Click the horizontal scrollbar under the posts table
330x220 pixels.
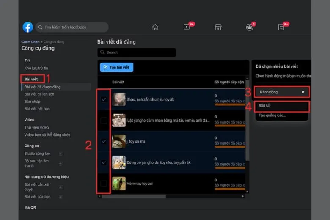click(x=134, y=196)
